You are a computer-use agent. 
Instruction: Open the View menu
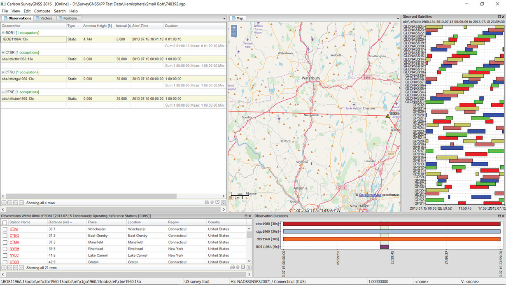coord(16,11)
